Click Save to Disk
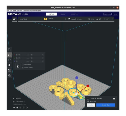This screenshot has width=126, height=116. point(106,105)
